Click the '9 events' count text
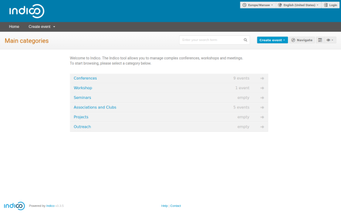 tap(241, 78)
